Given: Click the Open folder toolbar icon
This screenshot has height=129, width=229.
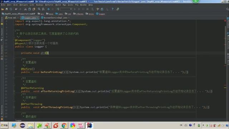Looking at the screenshot, I should coord(3,9).
